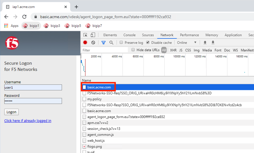Select highlighted basic.acme.com request
Screen dimensions: 254x153
coord(167,87)
